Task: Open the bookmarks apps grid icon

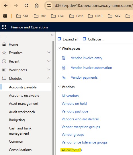Action: [x=5, y=16]
